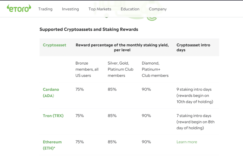Click the Supported Cryptoassets and Staking Rewards heading
243x159 pixels.
coord(89,29)
